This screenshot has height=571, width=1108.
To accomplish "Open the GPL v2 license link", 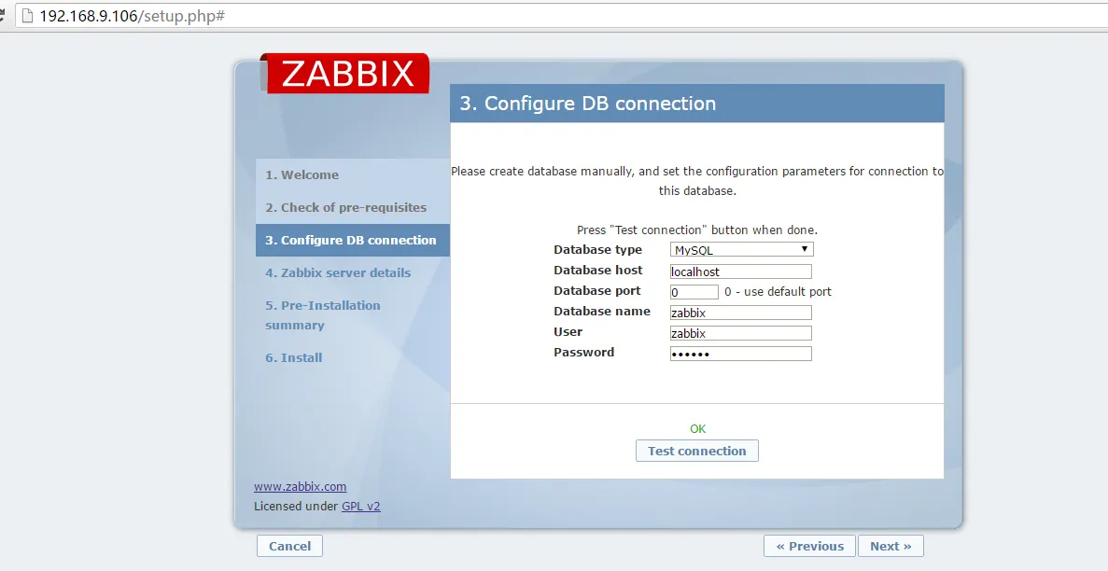I will (361, 506).
